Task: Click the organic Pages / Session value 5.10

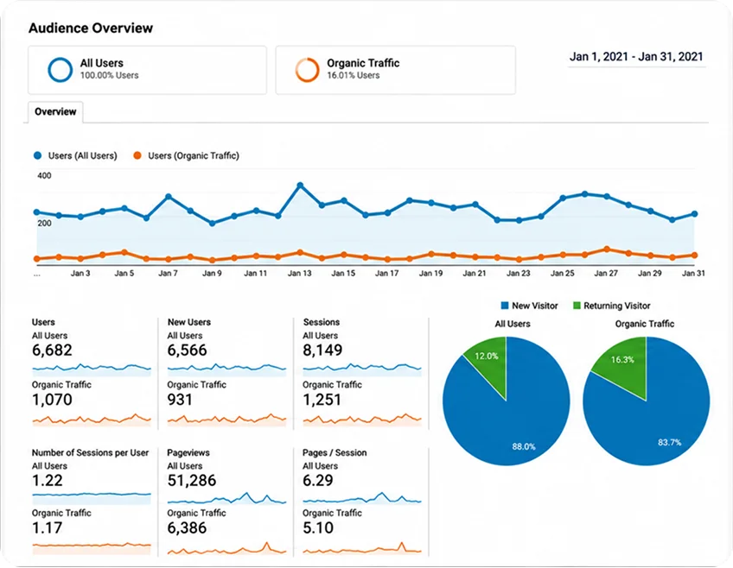Action: pos(318,528)
